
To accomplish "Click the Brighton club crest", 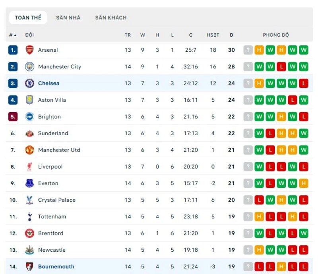I will [x=29, y=117].
